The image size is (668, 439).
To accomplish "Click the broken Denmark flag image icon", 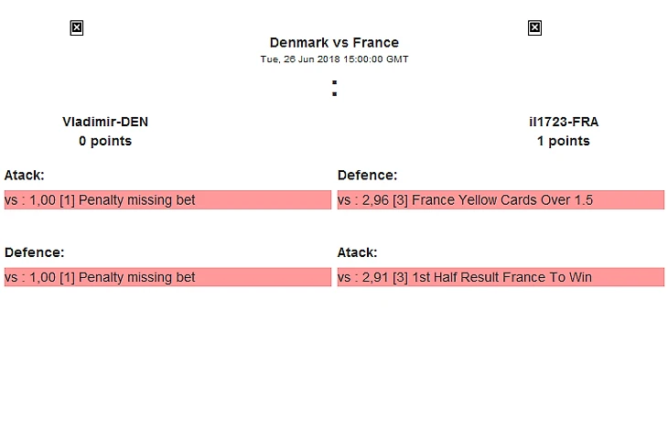I will 77,28.
